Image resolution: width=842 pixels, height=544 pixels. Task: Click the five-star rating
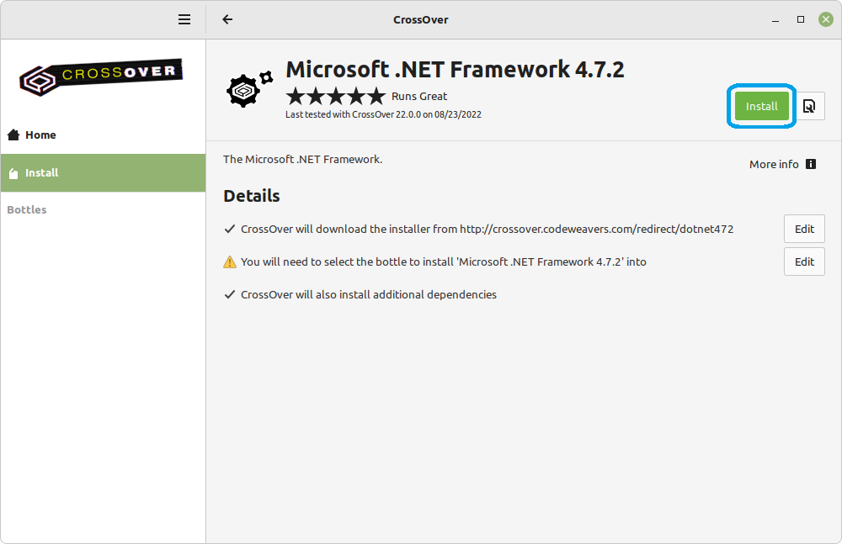[x=336, y=97]
